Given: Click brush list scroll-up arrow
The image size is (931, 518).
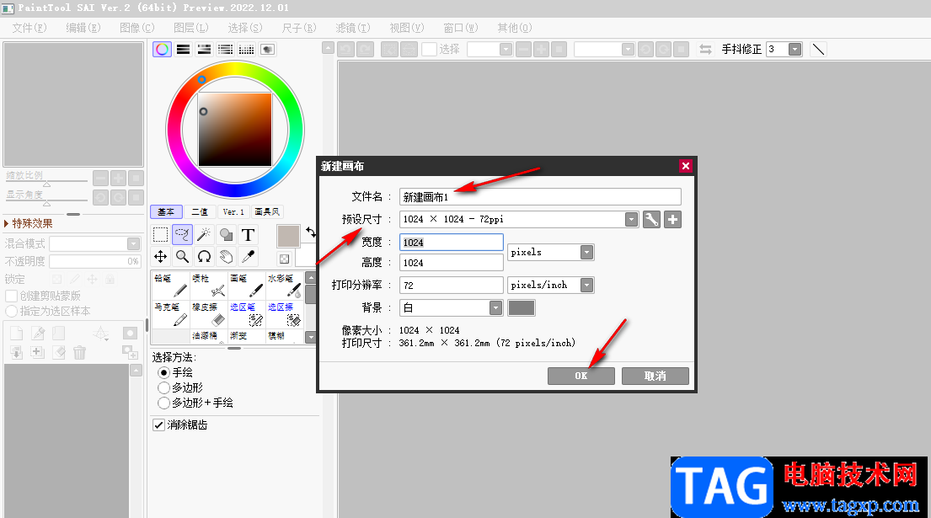Looking at the screenshot, I should 311,278.
